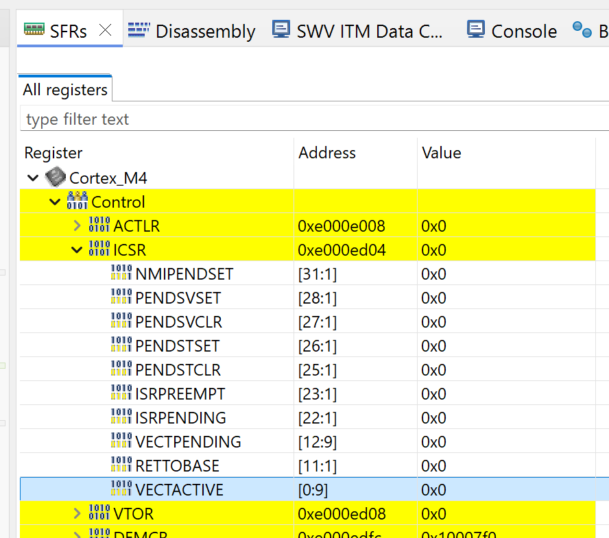Image resolution: width=609 pixels, height=538 pixels.
Task: Collapse the Control group
Action: (x=55, y=202)
